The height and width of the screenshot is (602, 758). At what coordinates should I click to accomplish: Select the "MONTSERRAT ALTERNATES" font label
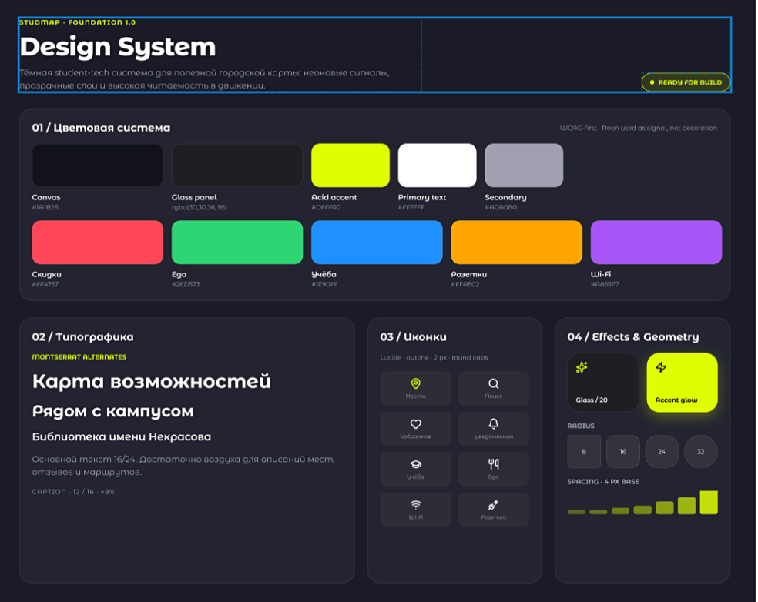pos(79,357)
